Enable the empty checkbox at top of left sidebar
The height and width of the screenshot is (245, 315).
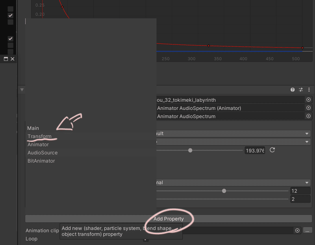click(x=10, y=9)
